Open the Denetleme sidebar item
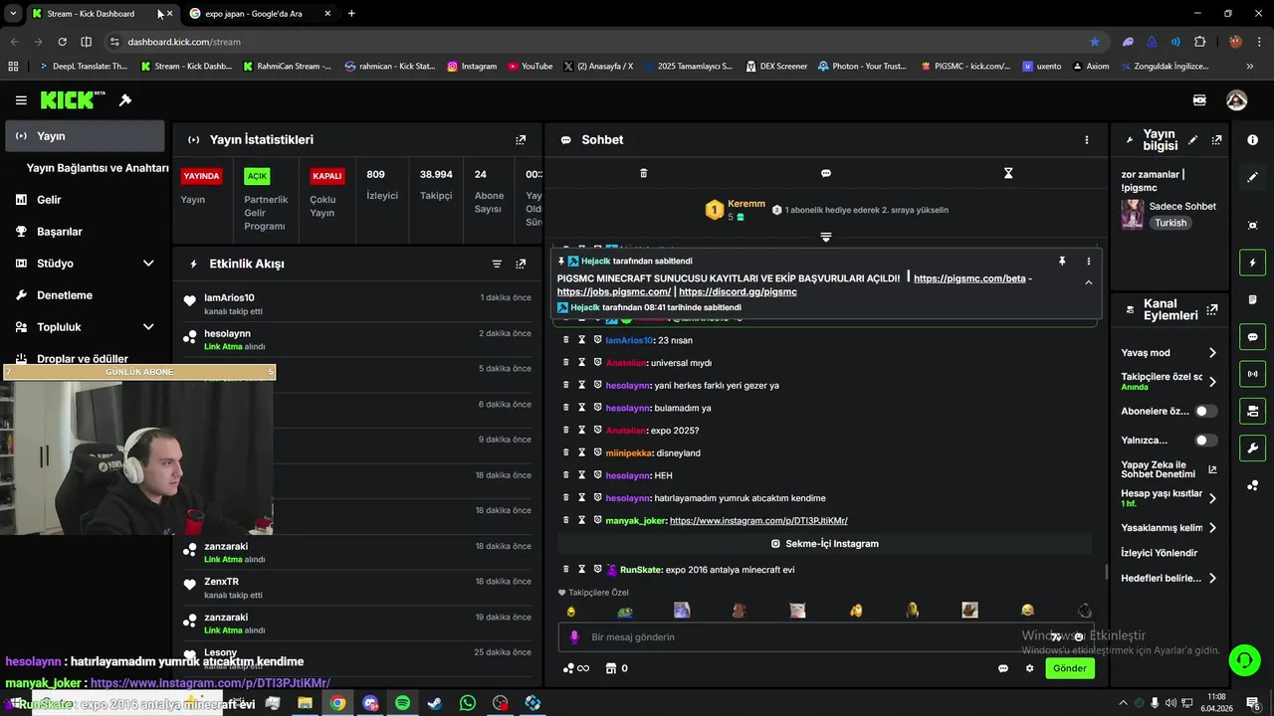 (85, 295)
